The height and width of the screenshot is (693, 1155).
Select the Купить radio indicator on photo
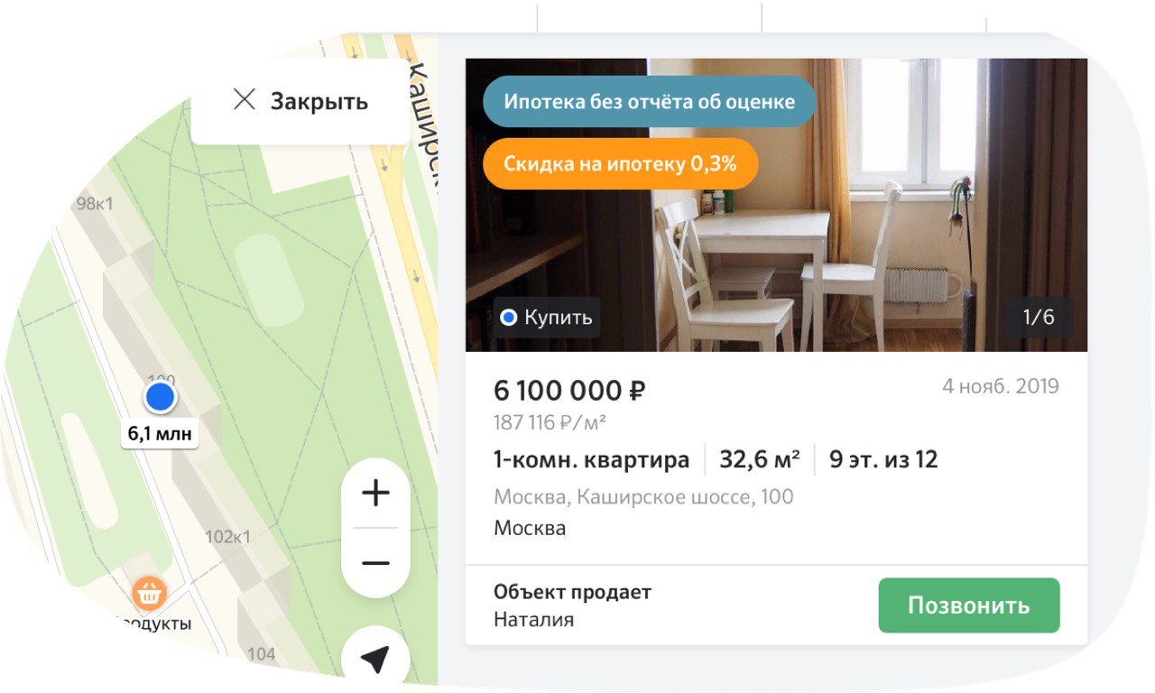(509, 318)
